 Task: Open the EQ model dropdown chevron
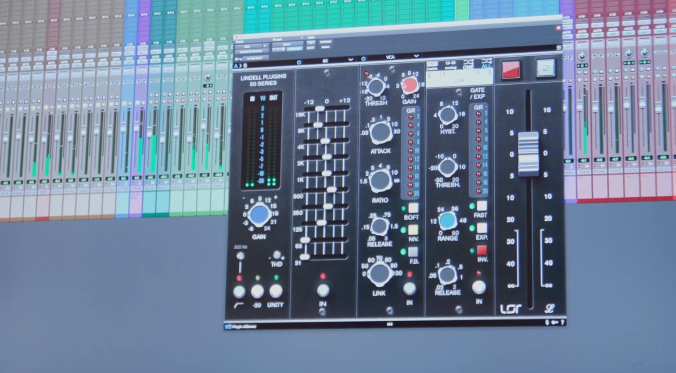point(350,59)
